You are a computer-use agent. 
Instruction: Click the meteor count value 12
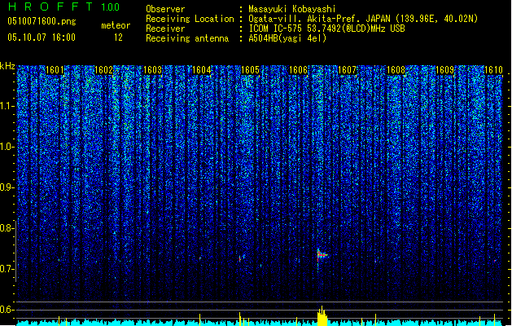click(118, 37)
